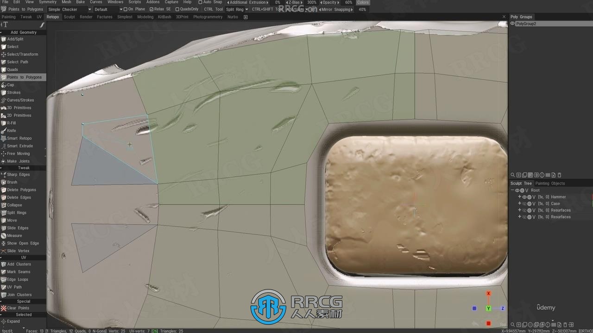Show the Case sculpt object

tap(524, 203)
